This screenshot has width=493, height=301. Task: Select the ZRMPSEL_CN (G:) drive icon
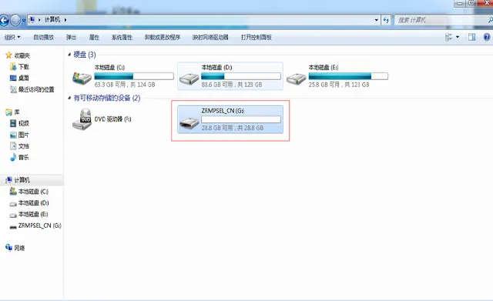(x=189, y=122)
